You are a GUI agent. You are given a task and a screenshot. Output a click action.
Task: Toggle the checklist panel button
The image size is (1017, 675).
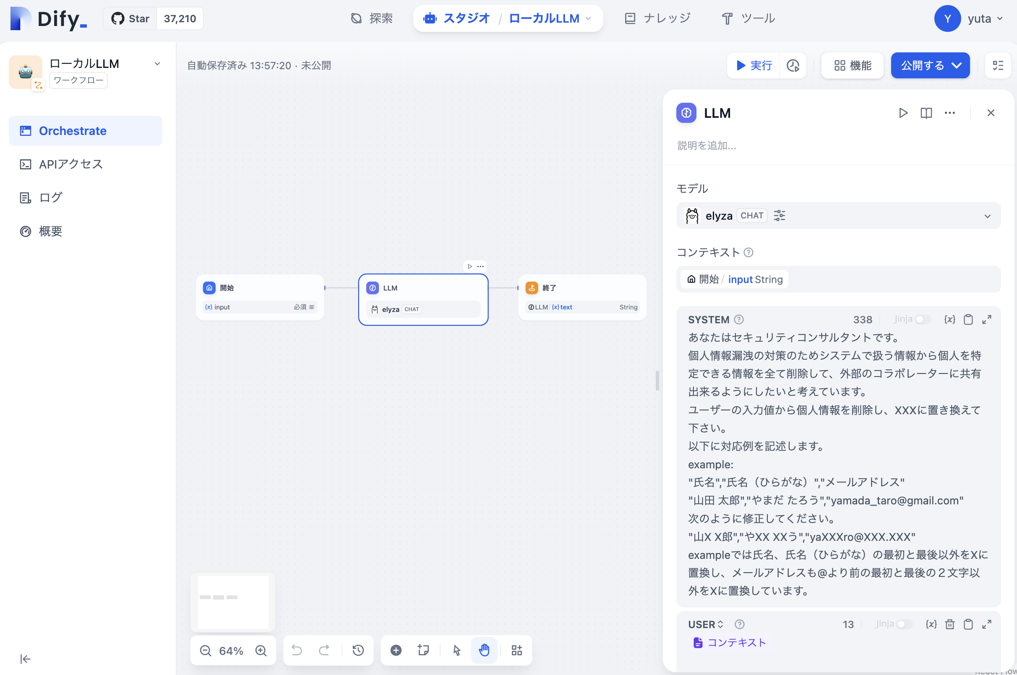(x=998, y=65)
